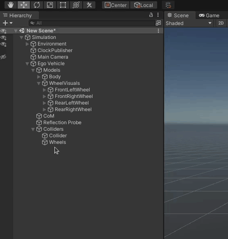The width and height of the screenshot is (228, 239).
Task: Select the Rotate tool
Action: click(x=37, y=5)
